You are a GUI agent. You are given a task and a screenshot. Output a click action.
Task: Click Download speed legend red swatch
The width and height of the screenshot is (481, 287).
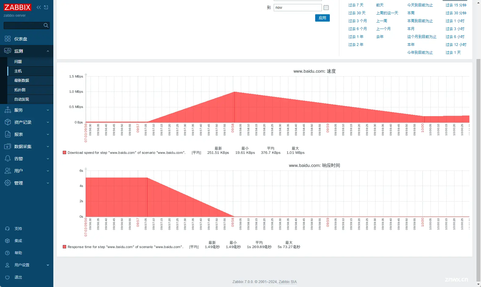pyautogui.click(x=64, y=153)
